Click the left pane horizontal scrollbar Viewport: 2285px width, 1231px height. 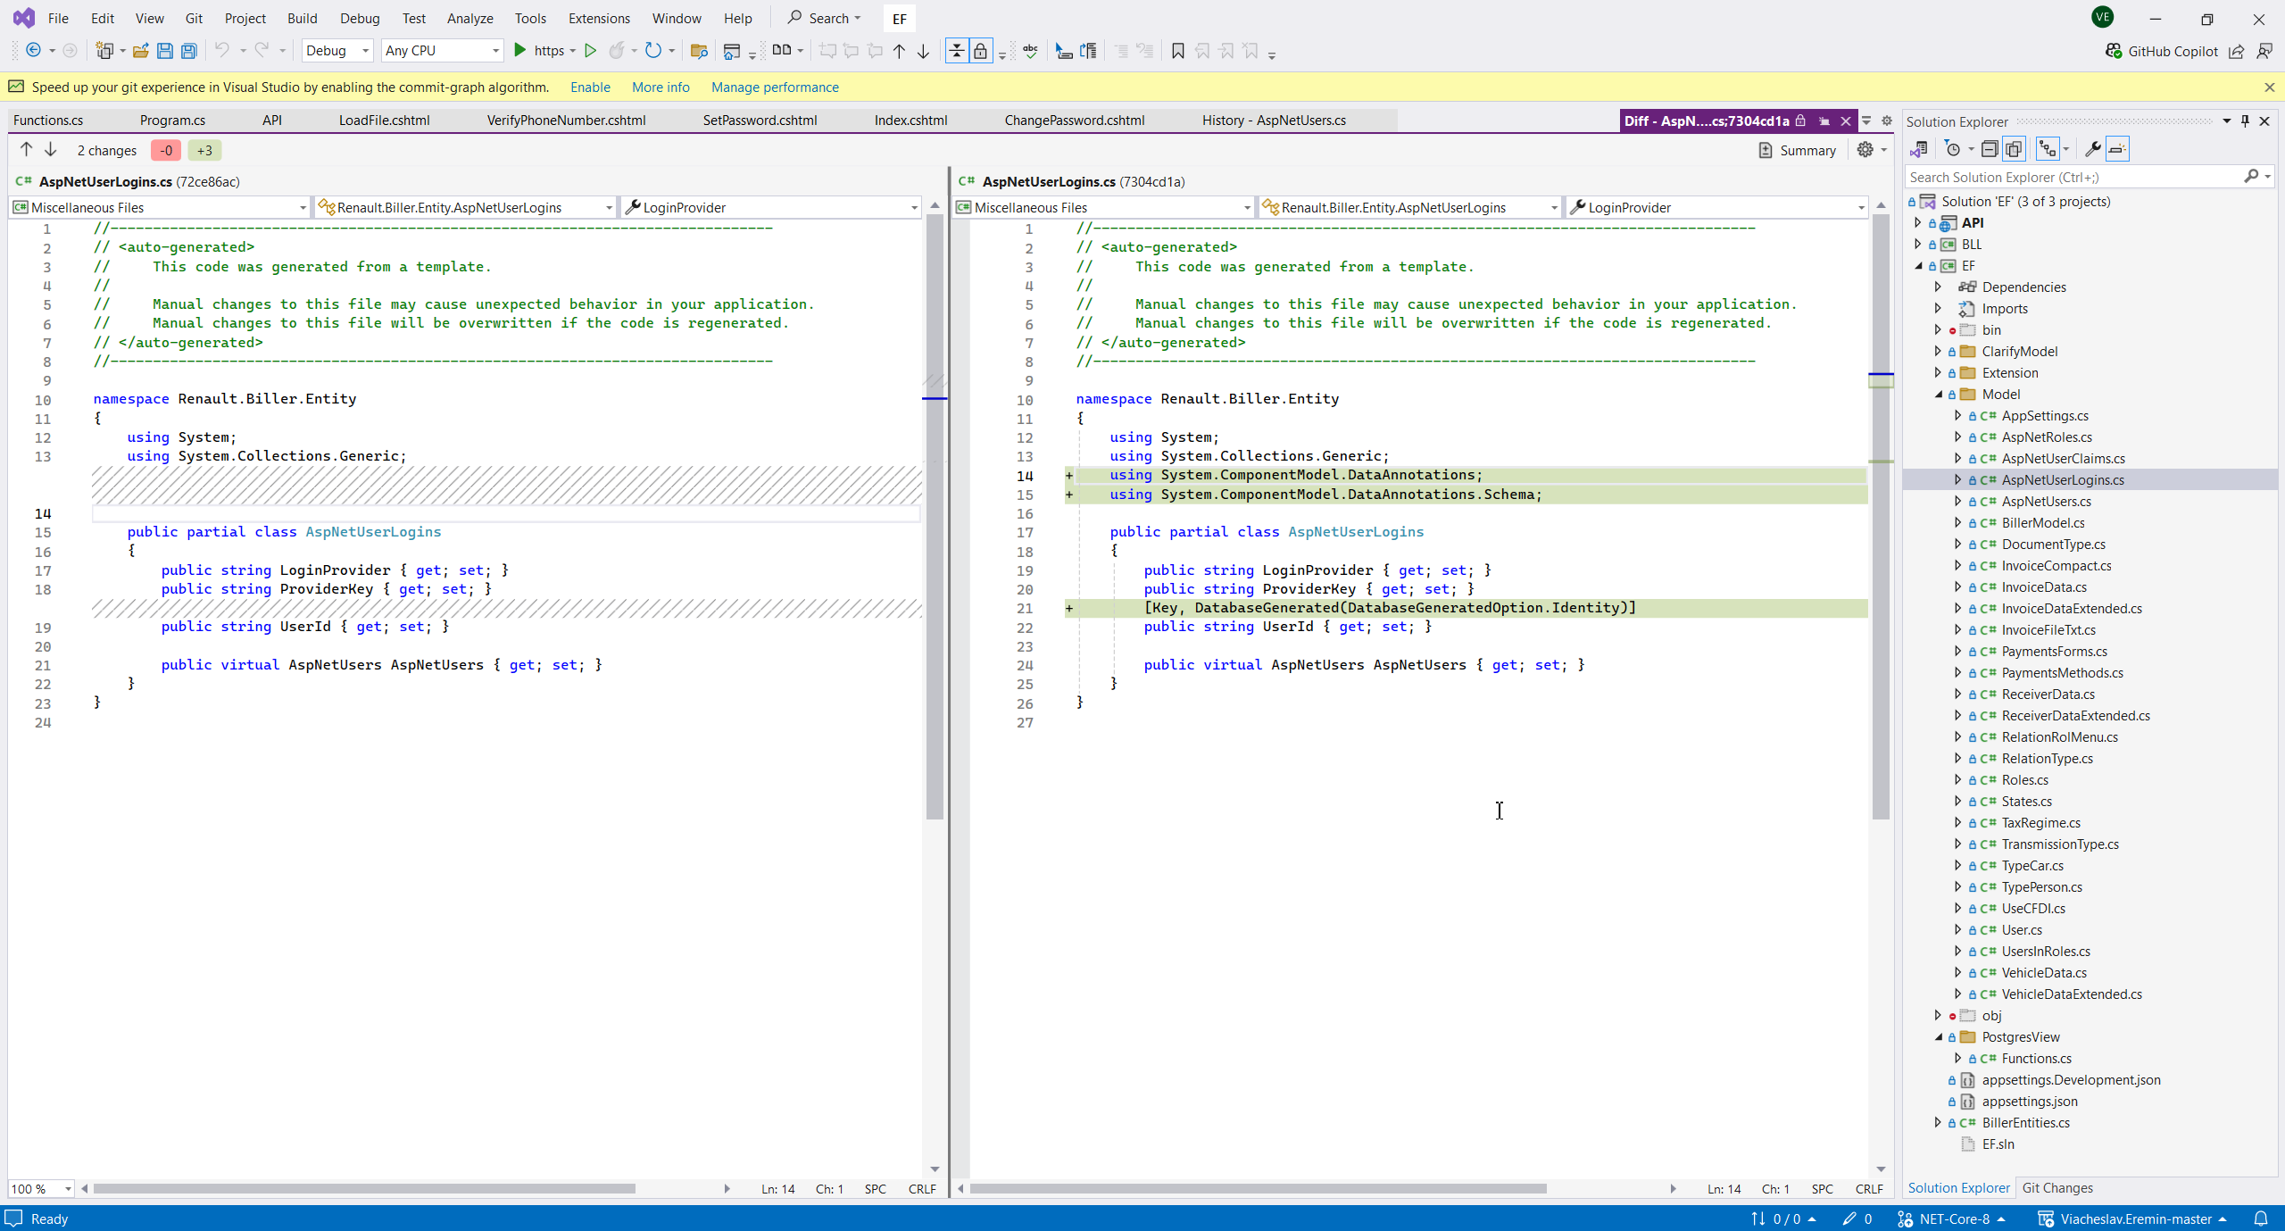tap(363, 1189)
